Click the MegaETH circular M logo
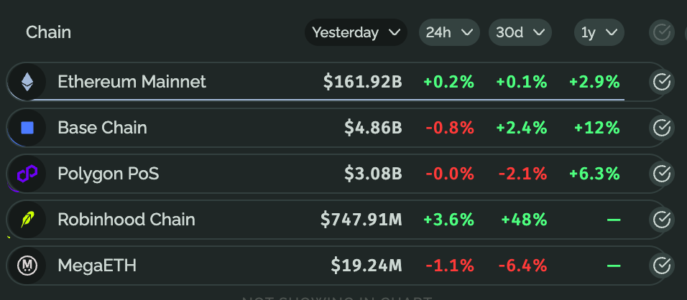Screen dimensions: 687x300 click(x=27, y=266)
